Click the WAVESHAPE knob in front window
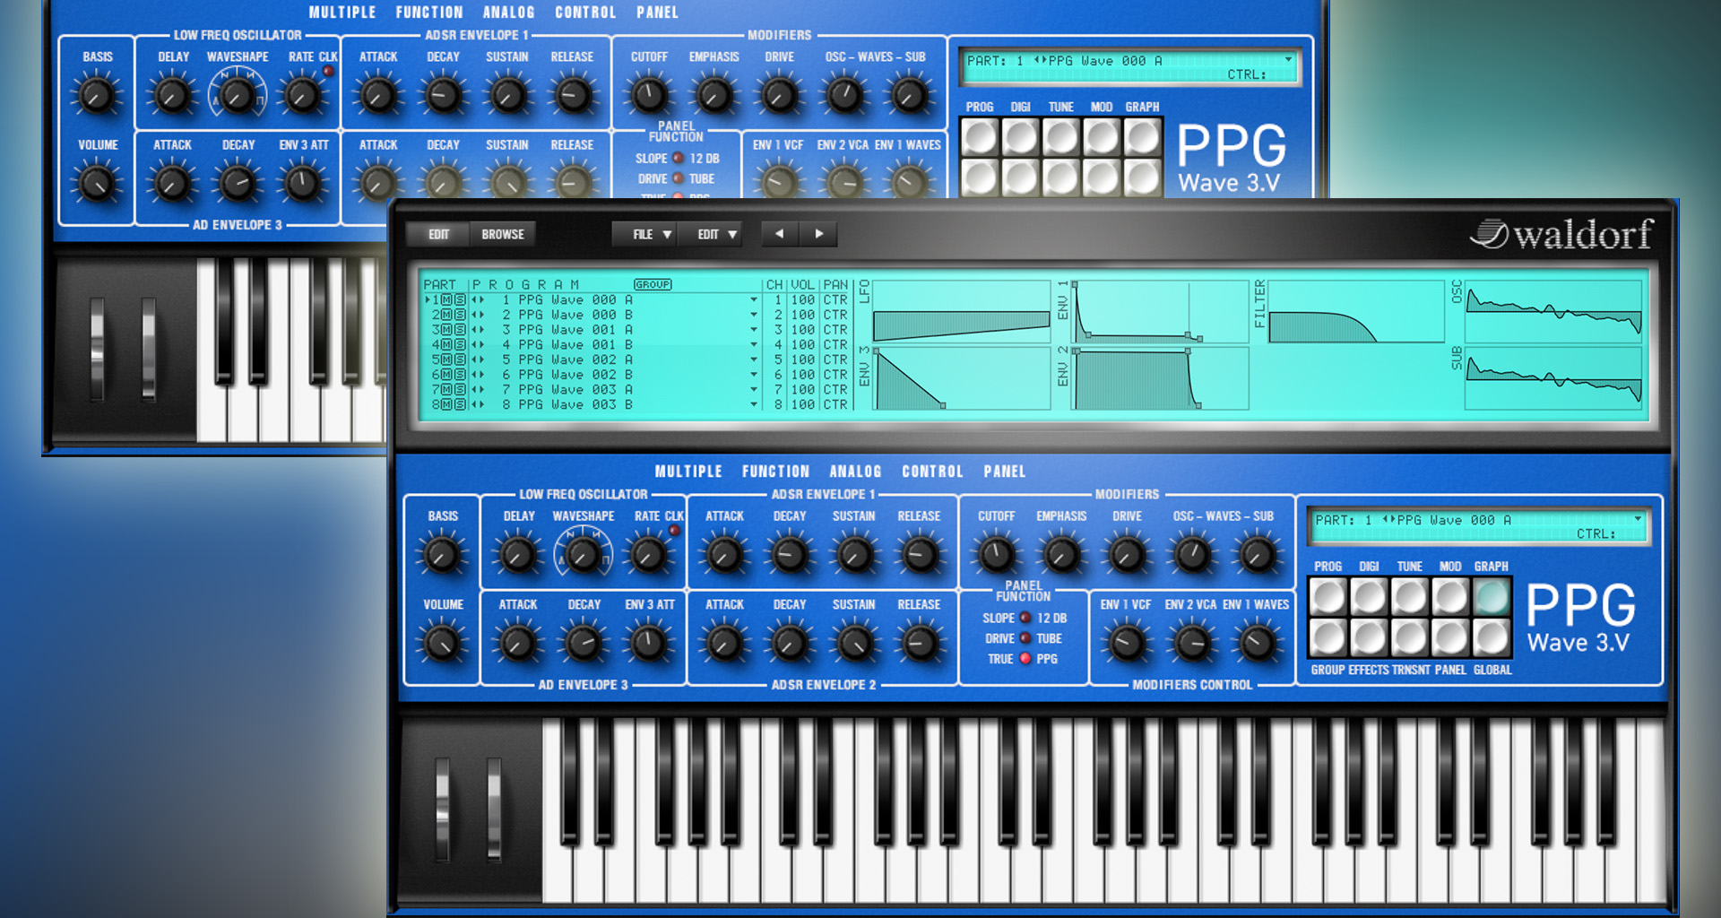This screenshot has height=918, width=1721. click(583, 555)
